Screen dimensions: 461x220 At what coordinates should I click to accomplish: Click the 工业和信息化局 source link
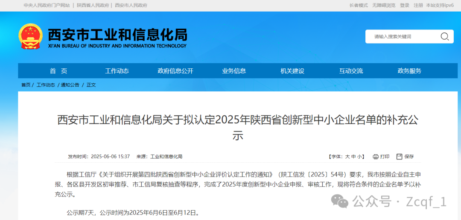click(x=166, y=157)
